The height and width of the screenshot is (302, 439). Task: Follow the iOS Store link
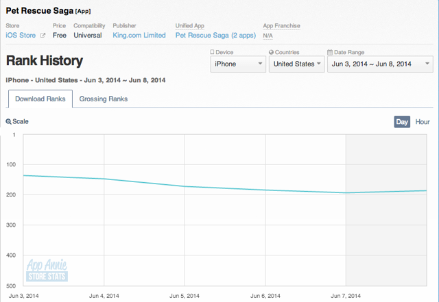(x=21, y=35)
